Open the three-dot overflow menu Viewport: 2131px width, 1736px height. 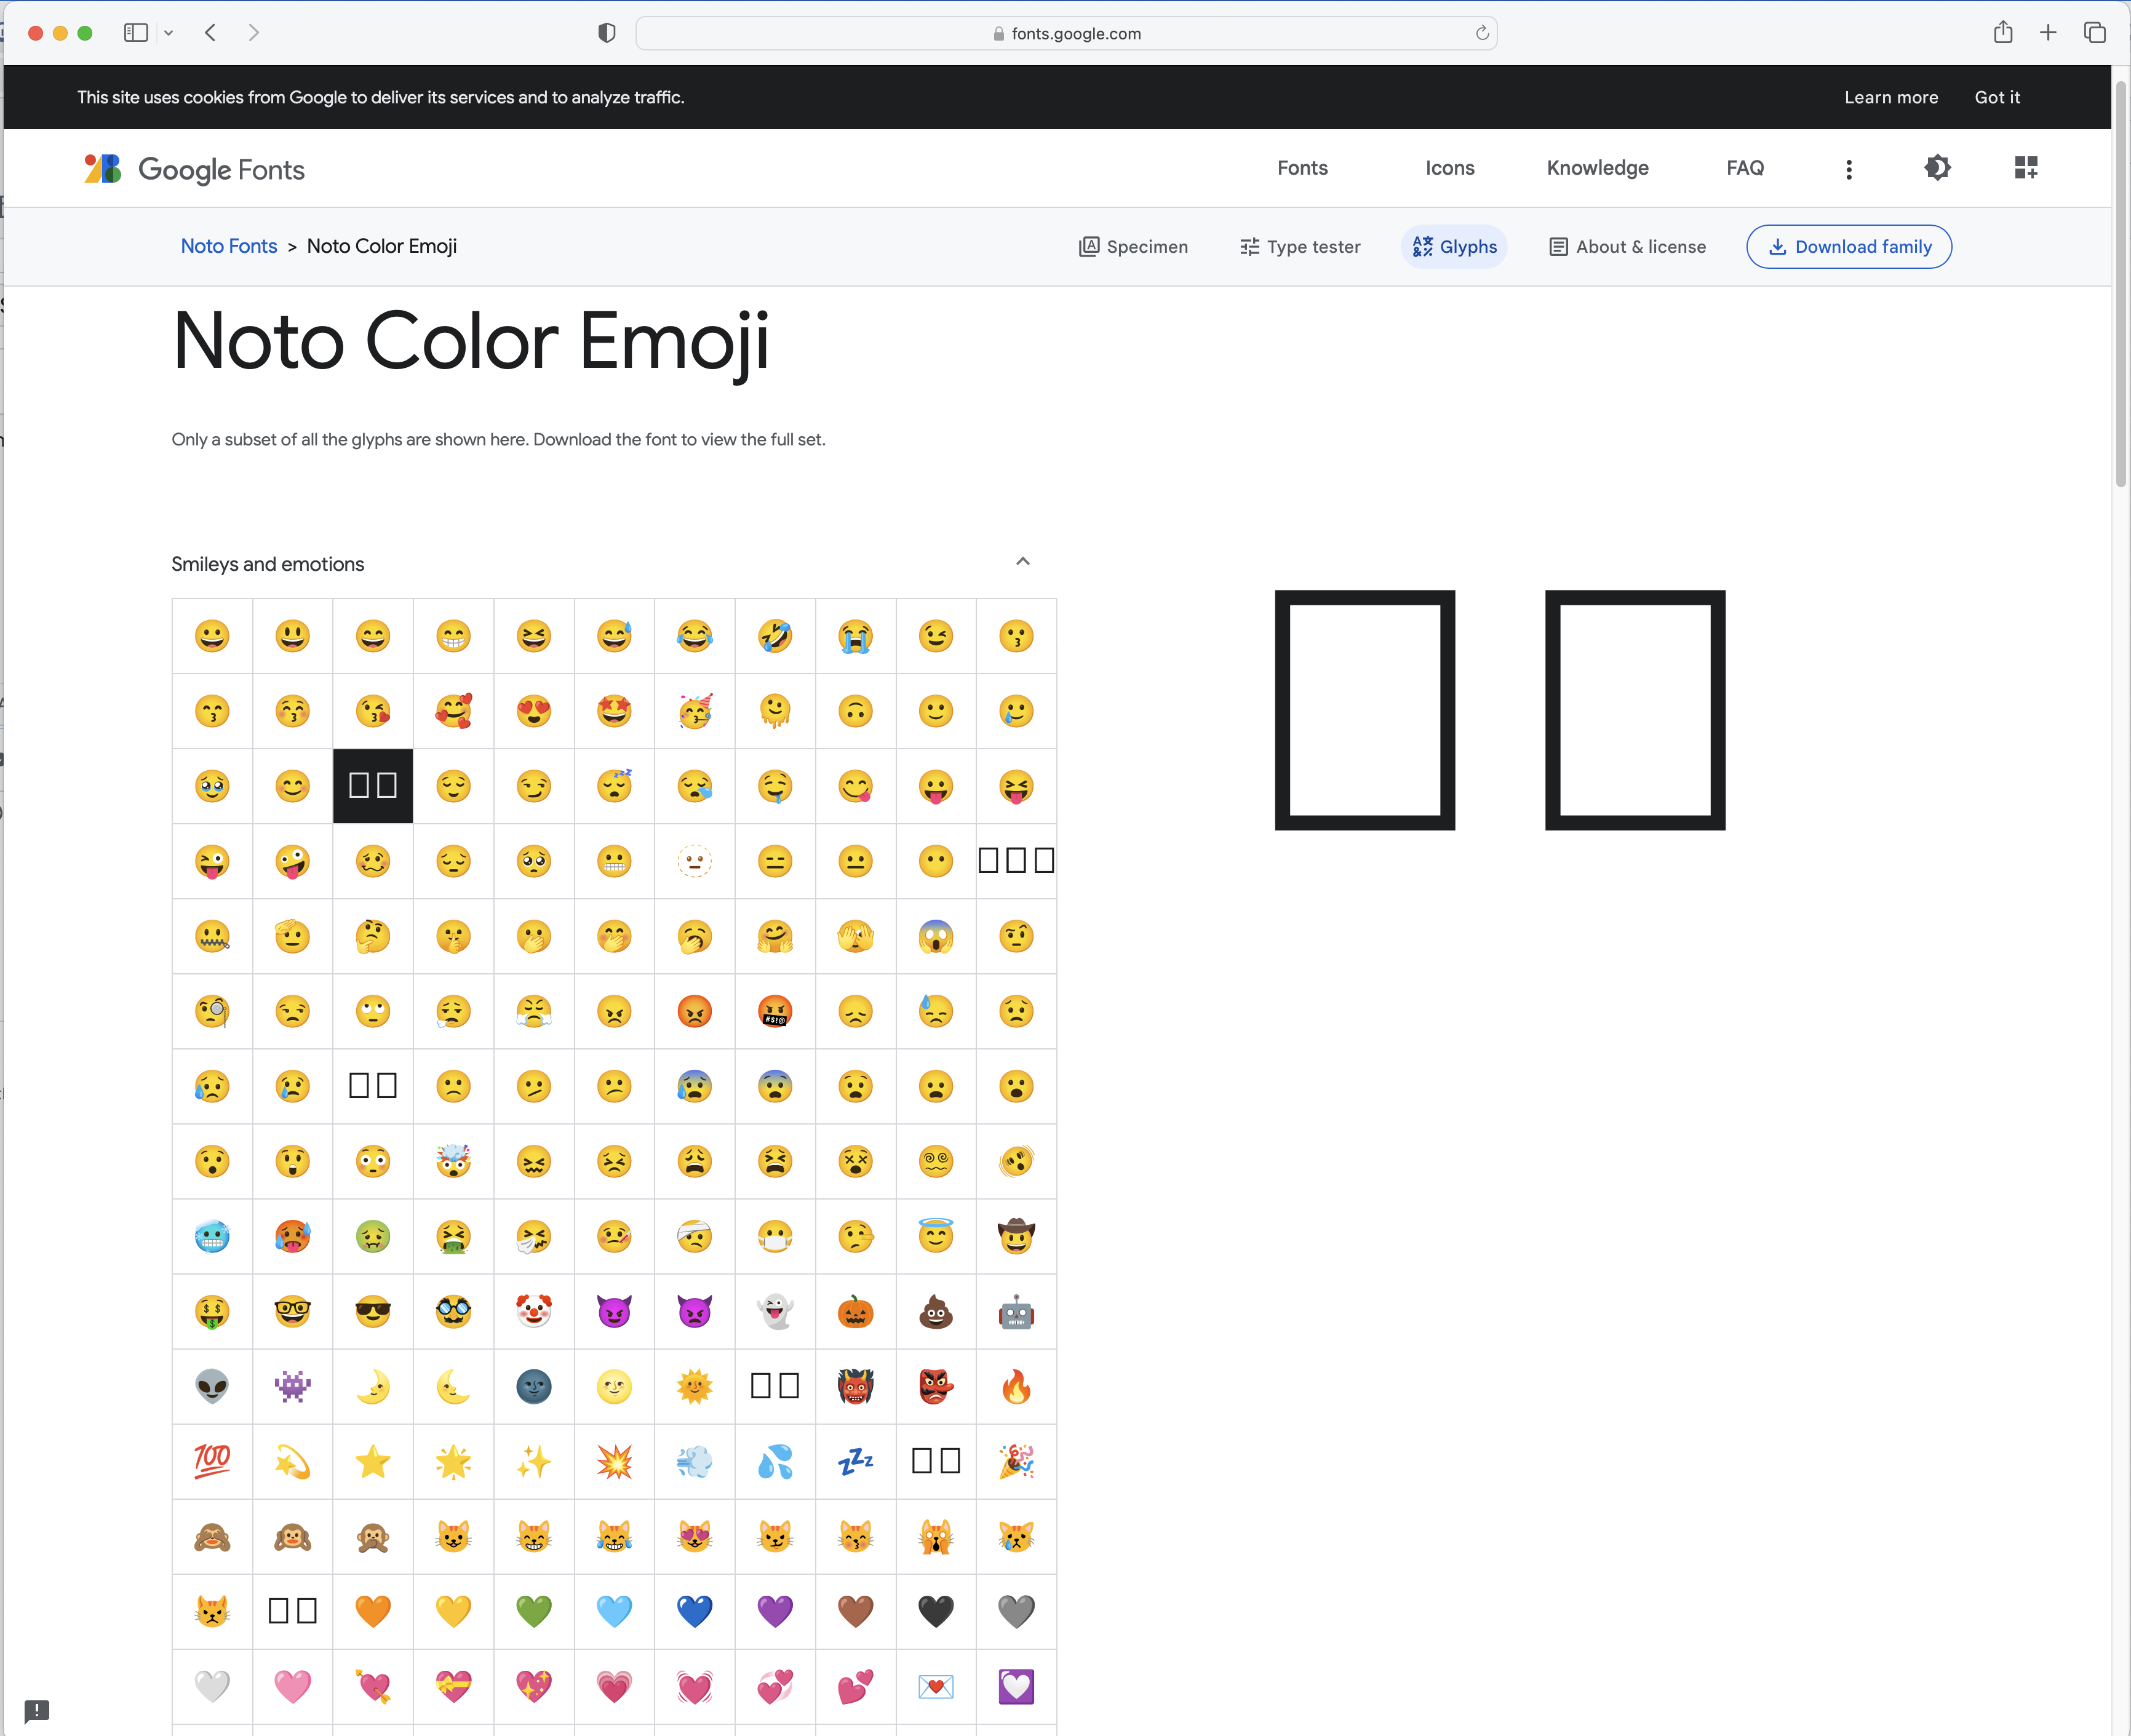(1849, 168)
